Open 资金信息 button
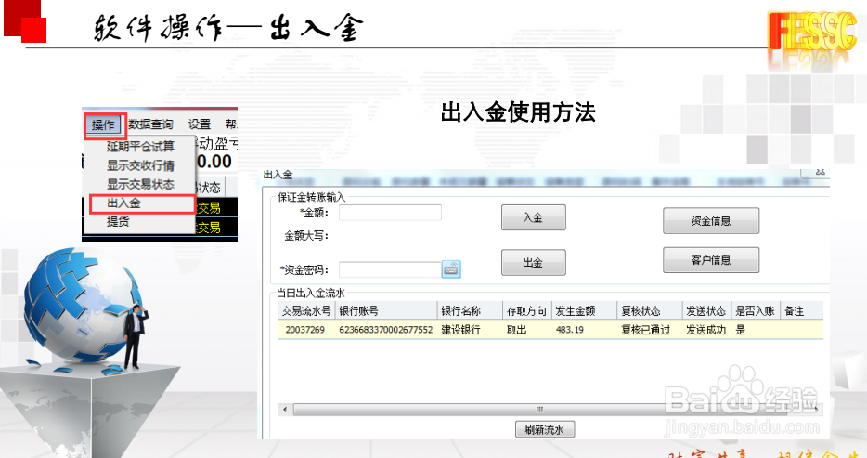The height and width of the screenshot is (458, 867). pos(711,221)
